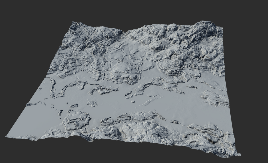Click the long striated ridge along the front plain
This screenshot has width=268, height=163.
(x=133, y=118)
